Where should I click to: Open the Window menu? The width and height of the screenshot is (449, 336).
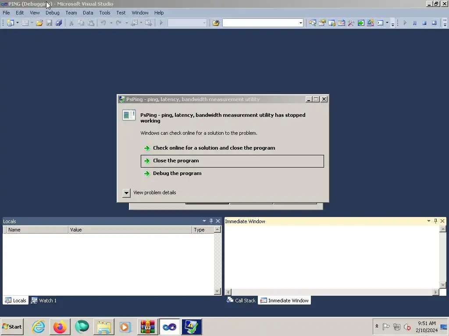click(140, 13)
